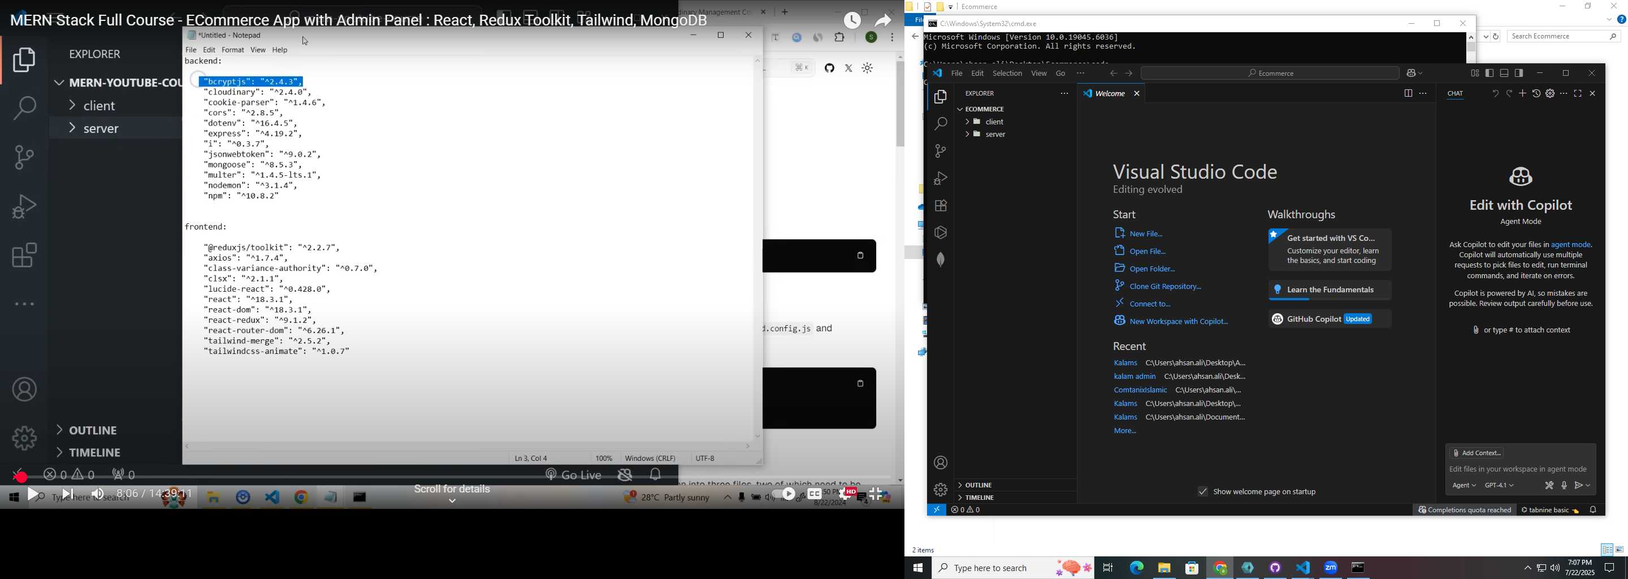Viewport: 1628px width, 579px height.
Task: Customize layout icon in VS Code title bar
Action: point(1474,74)
